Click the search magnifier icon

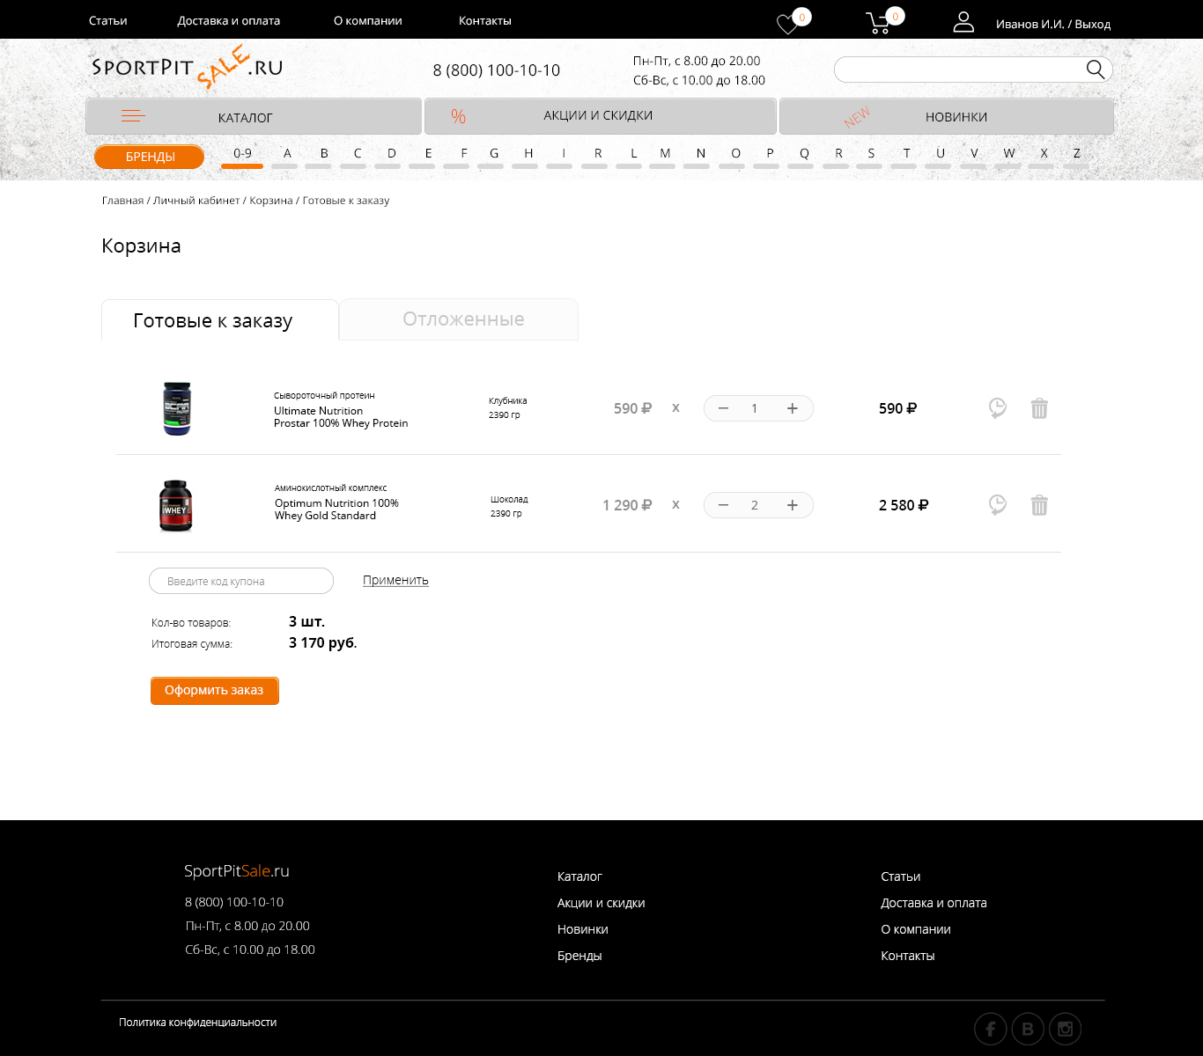(x=1095, y=70)
